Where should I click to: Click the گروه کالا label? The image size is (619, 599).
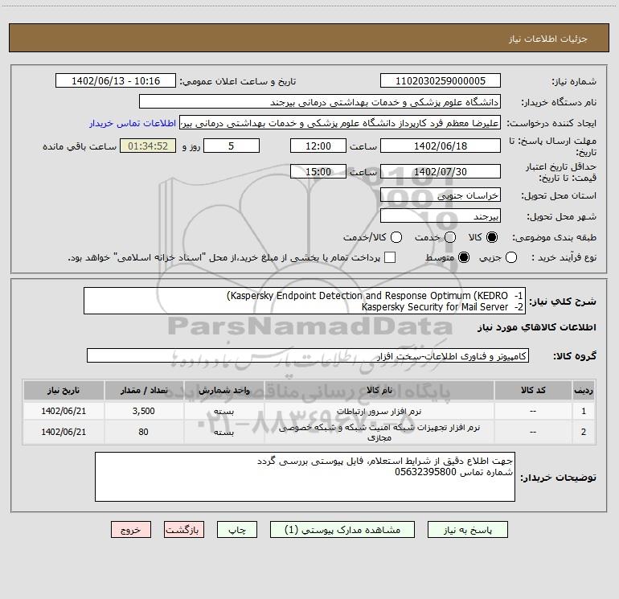tap(575, 355)
